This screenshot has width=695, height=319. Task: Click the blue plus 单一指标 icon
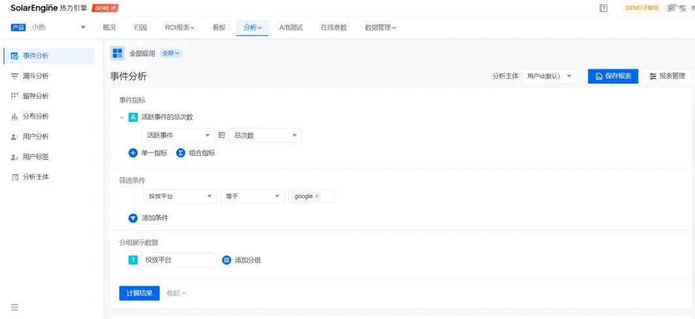[133, 153]
